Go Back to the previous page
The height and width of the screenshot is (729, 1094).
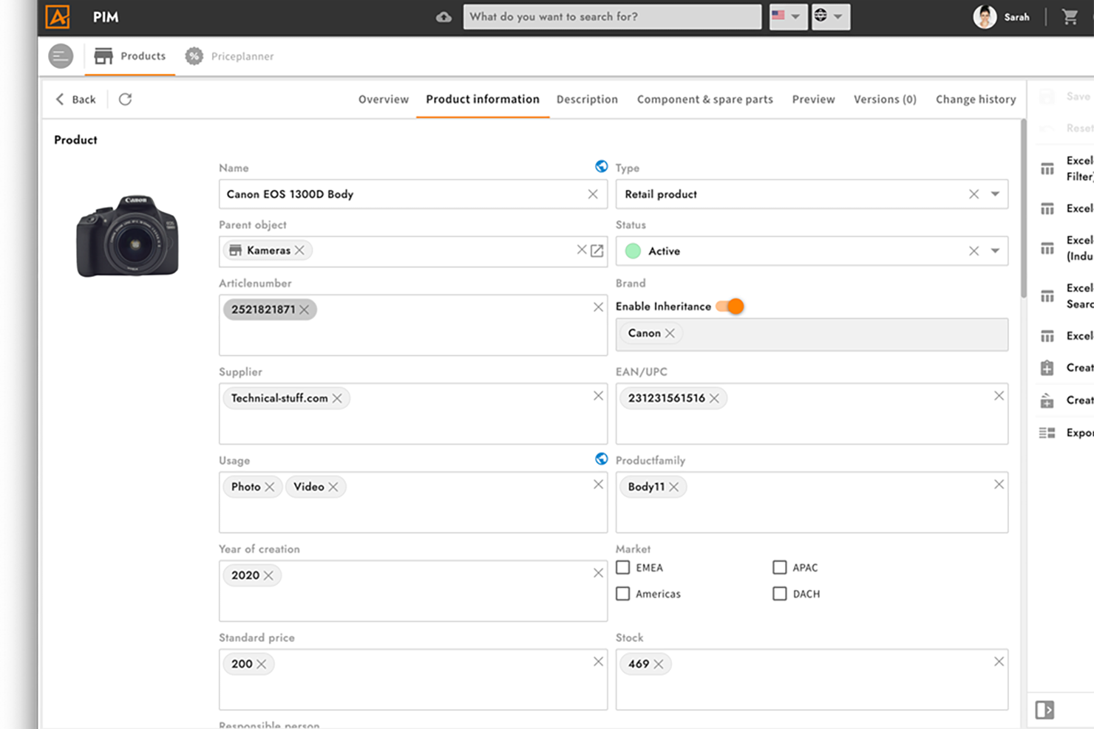[75, 99]
